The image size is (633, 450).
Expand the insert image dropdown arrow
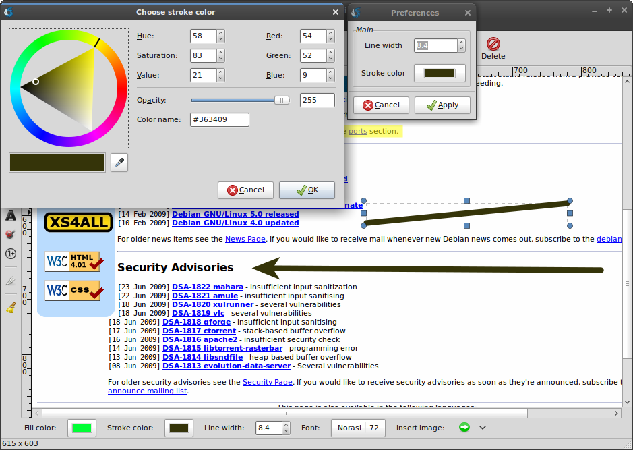coord(483,428)
